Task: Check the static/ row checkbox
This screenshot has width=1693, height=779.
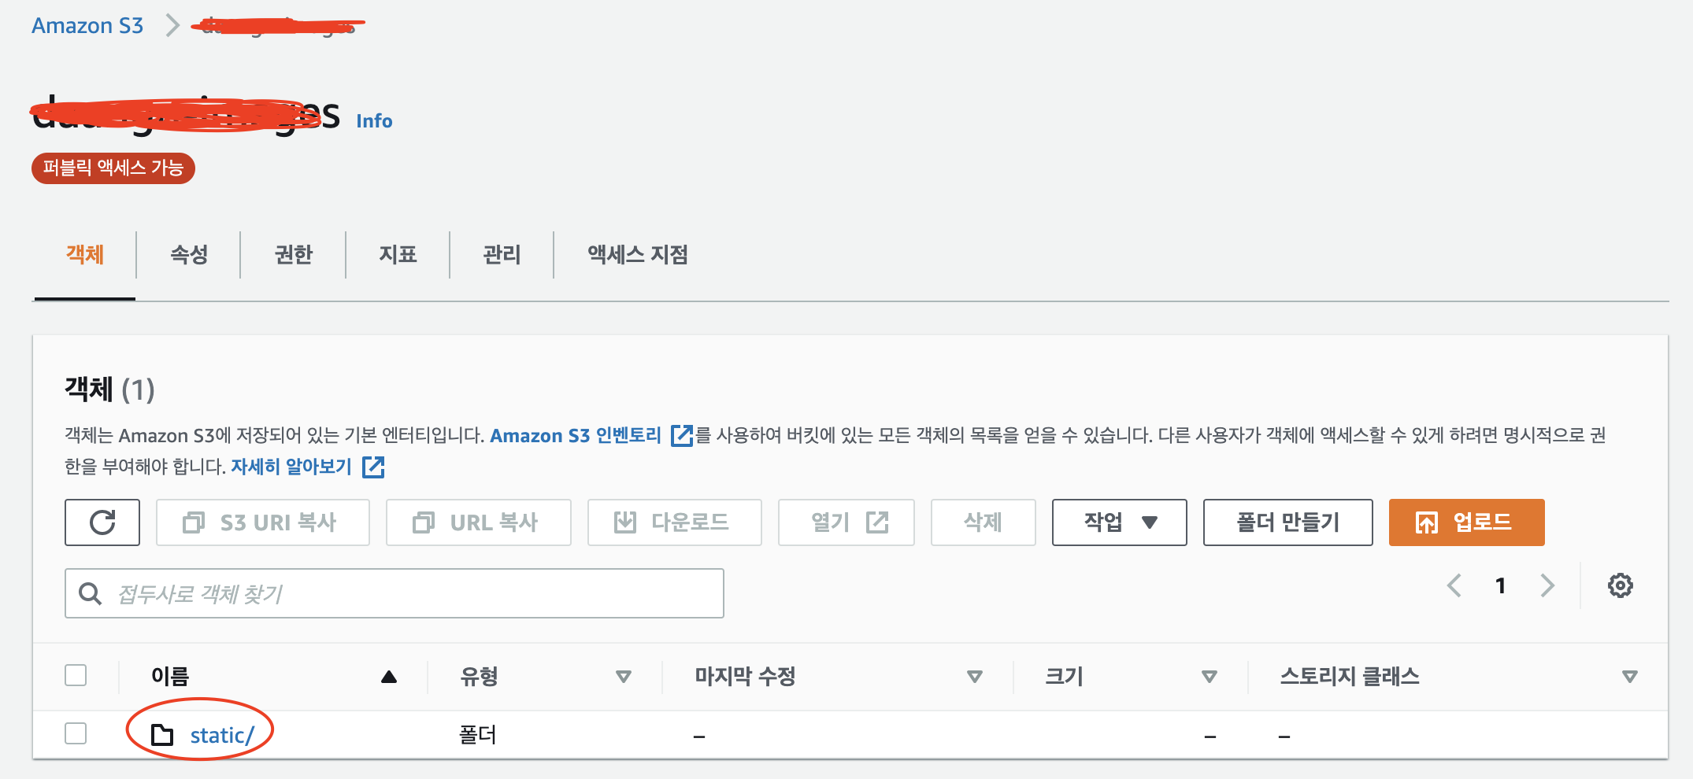Action: click(76, 733)
